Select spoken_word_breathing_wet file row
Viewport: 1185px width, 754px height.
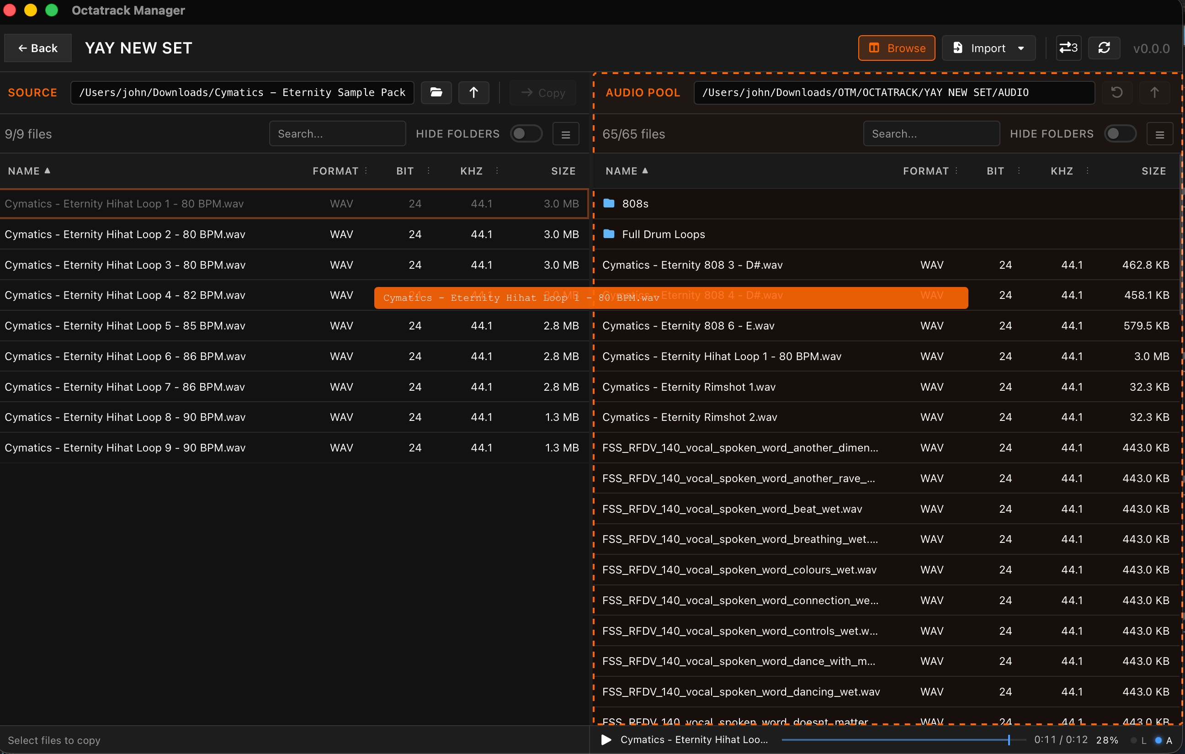click(886, 539)
